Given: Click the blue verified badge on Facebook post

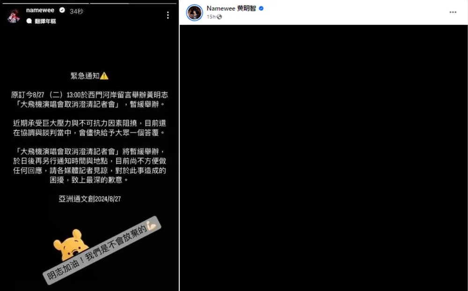Looking at the screenshot, I should [261, 8].
